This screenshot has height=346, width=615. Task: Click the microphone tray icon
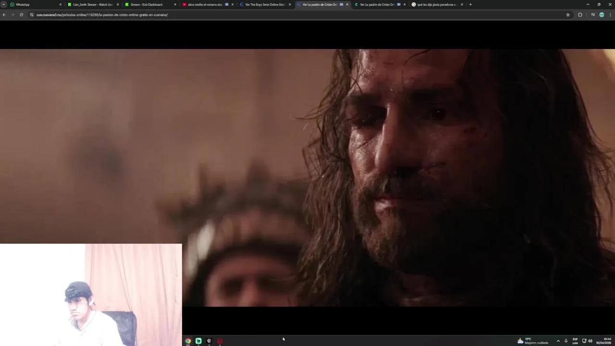pyautogui.click(x=566, y=341)
